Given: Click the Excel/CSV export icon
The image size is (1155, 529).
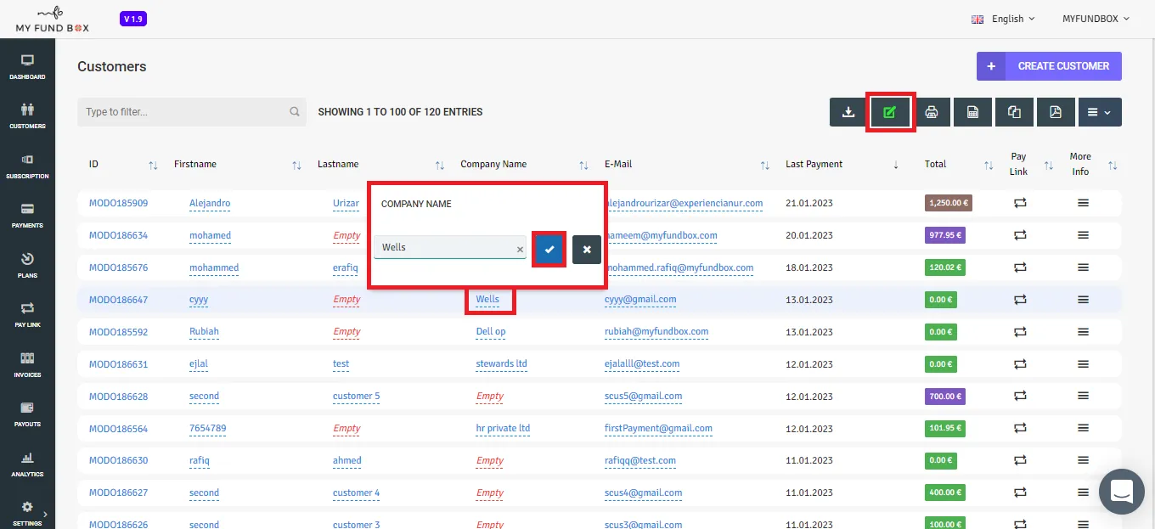Looking at the screenshot, I should (x=972, y=112).
